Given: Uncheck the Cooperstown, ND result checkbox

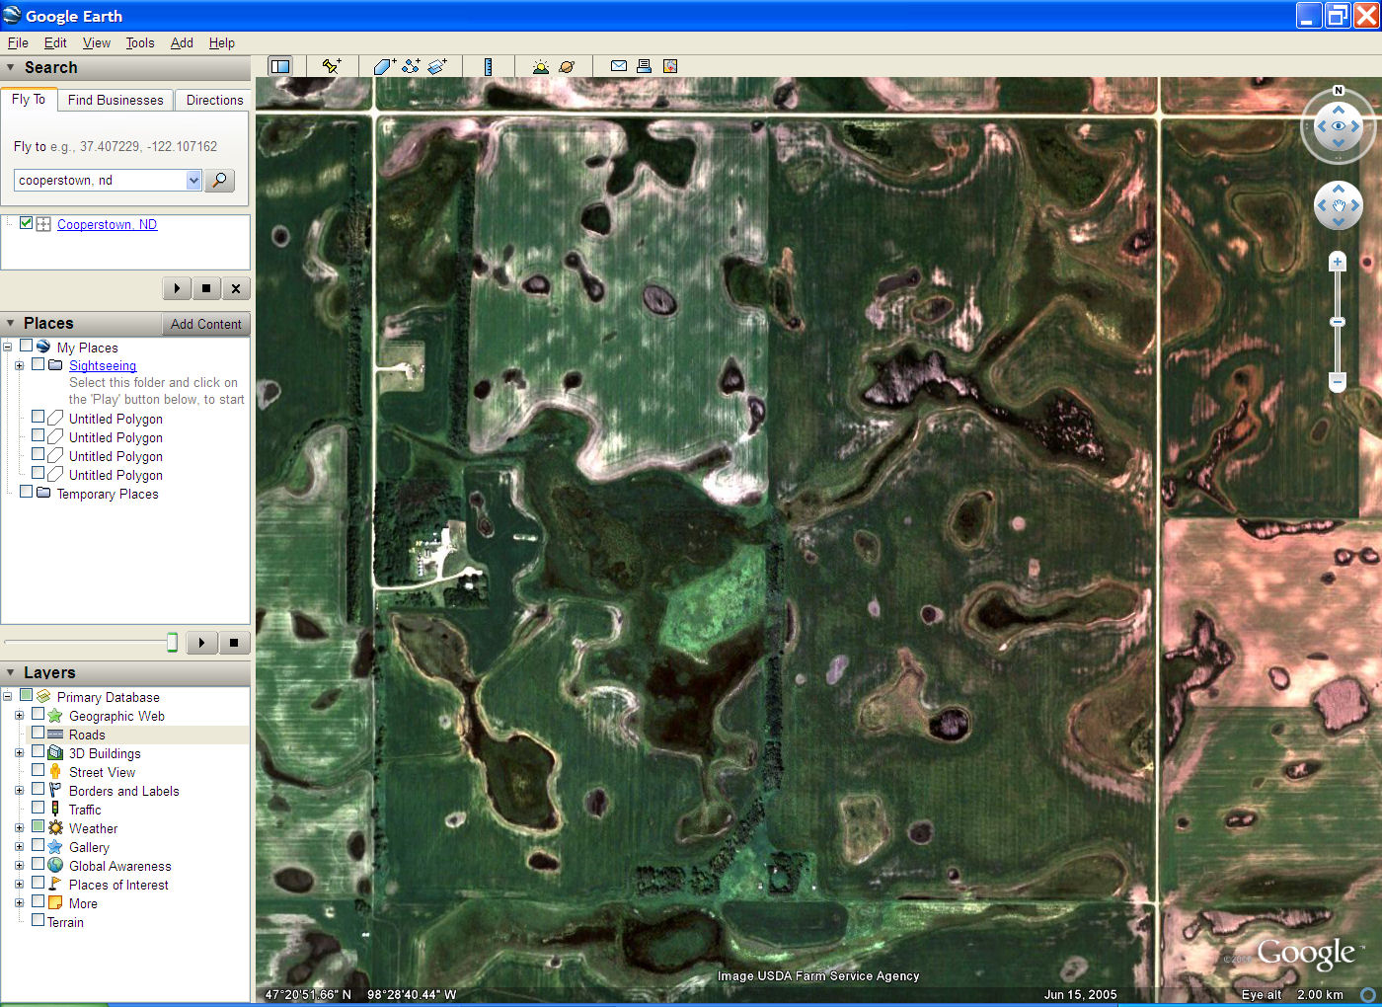Looking at the screenshot, I should click(27, 223).
